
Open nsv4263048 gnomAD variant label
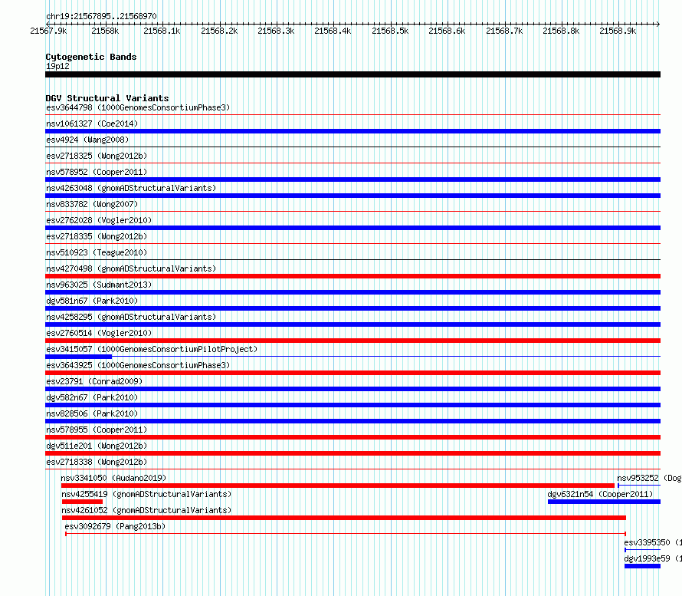click(x=131, y=188)
